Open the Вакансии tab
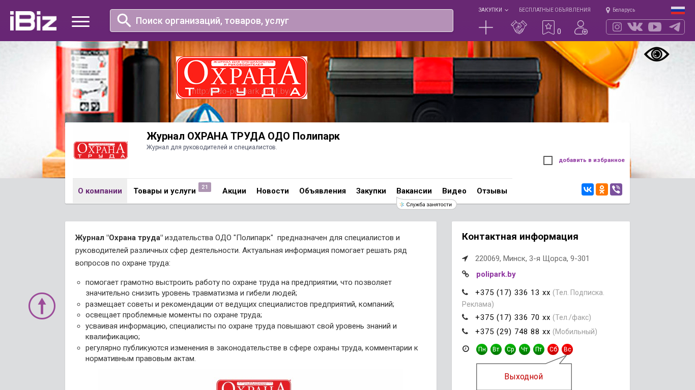Viewport: 695px width, 390px height. 414,191
